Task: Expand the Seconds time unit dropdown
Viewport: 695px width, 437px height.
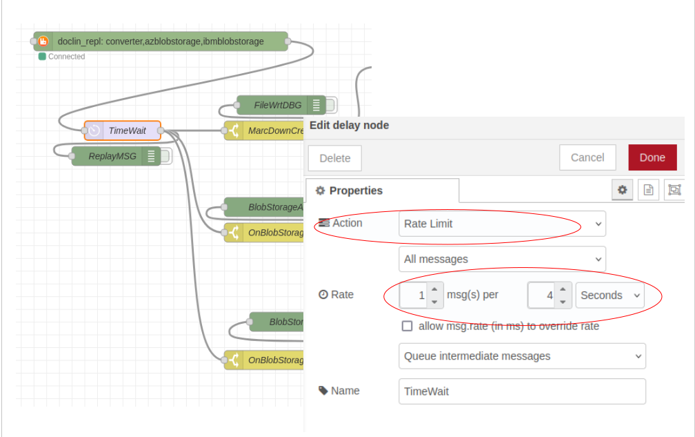Action: click(610, 295)
